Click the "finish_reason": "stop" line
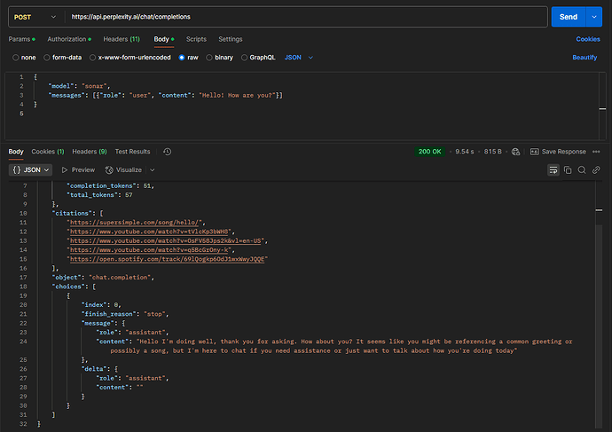 coord(125,314)
